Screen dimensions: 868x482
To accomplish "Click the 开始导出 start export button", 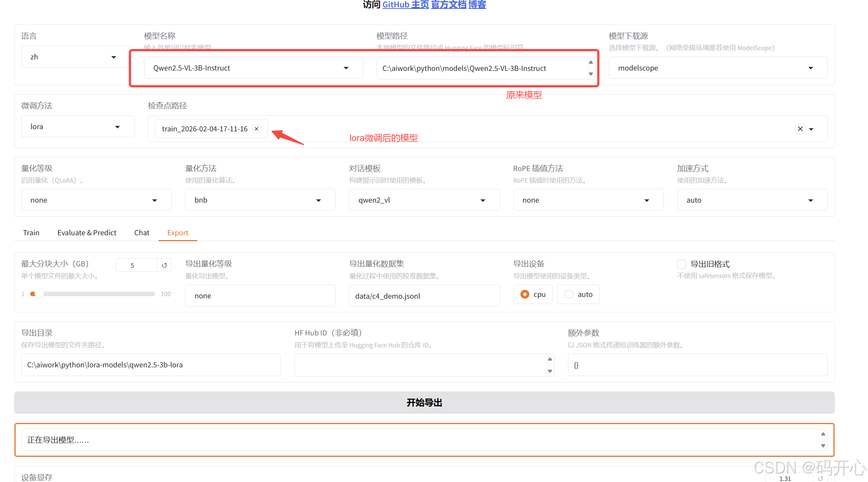I will [x=424, y=403].
